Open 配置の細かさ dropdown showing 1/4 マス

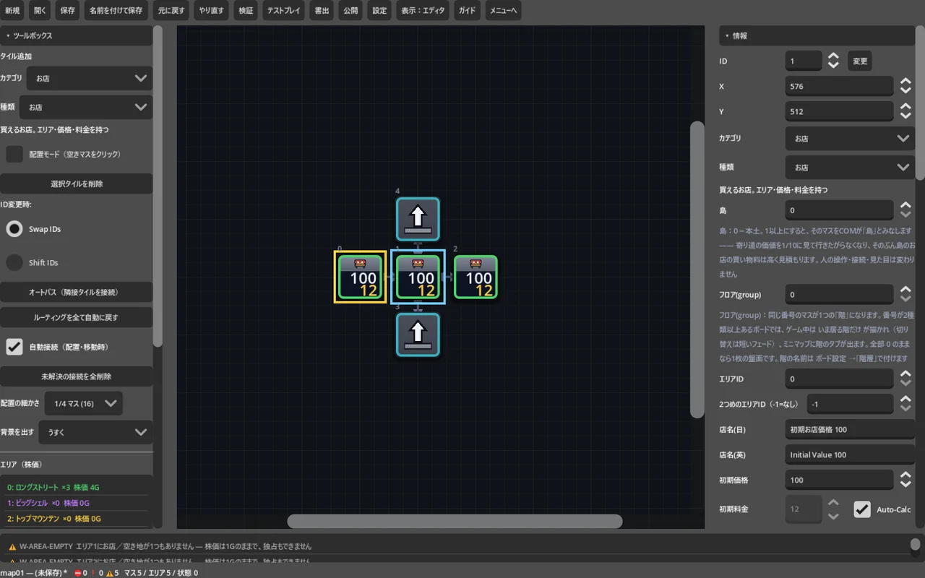(84, 403)
